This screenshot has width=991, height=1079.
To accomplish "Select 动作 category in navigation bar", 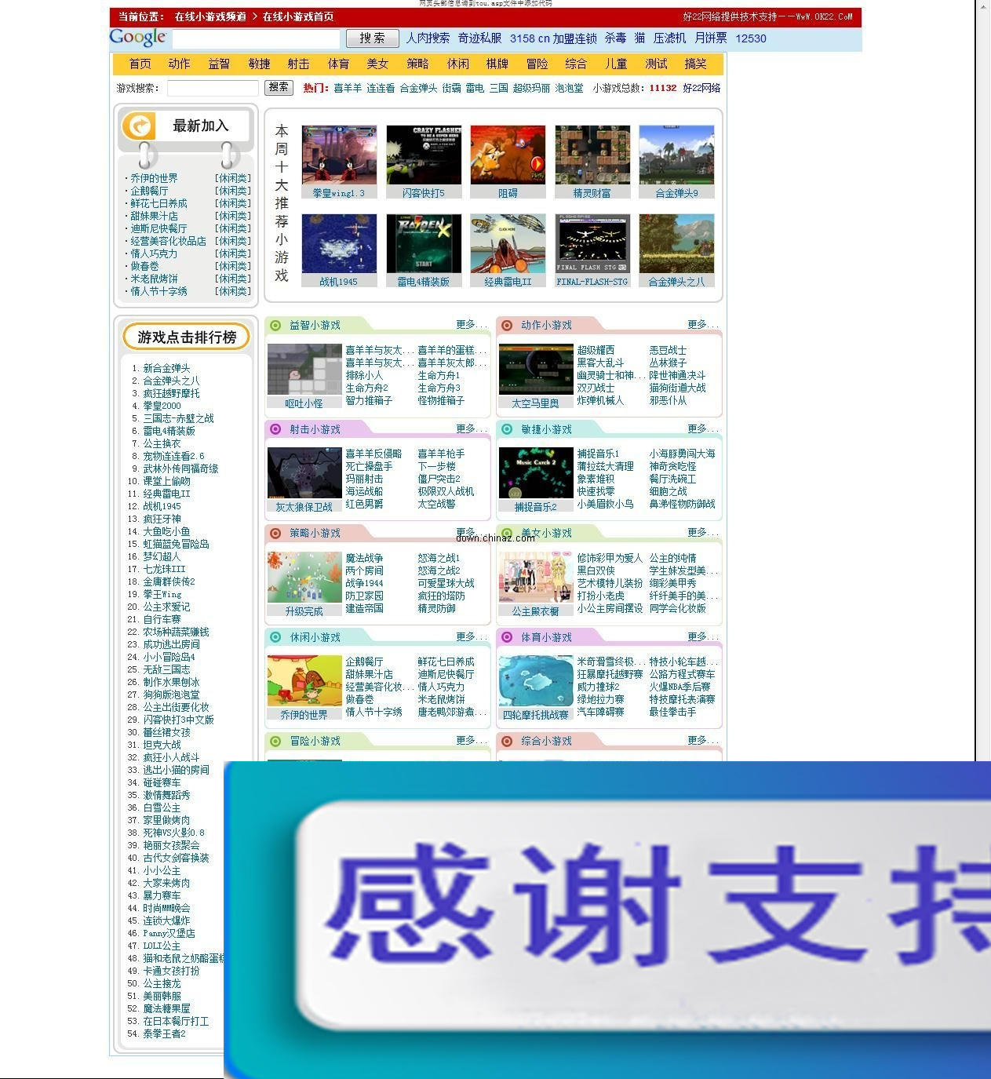I will click(179, 64).
